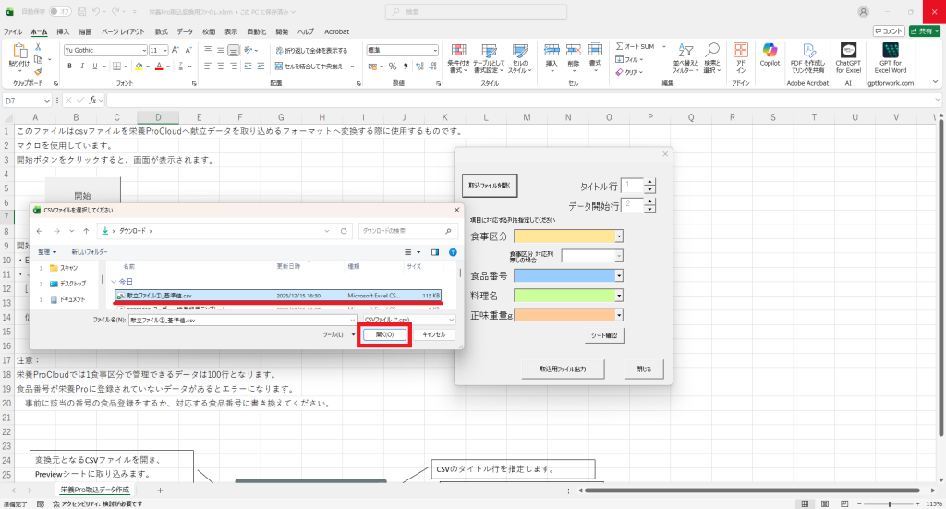Click the bold B formatting icon
This screenshot has width=946, height=509.
click(x=69, y=66)
